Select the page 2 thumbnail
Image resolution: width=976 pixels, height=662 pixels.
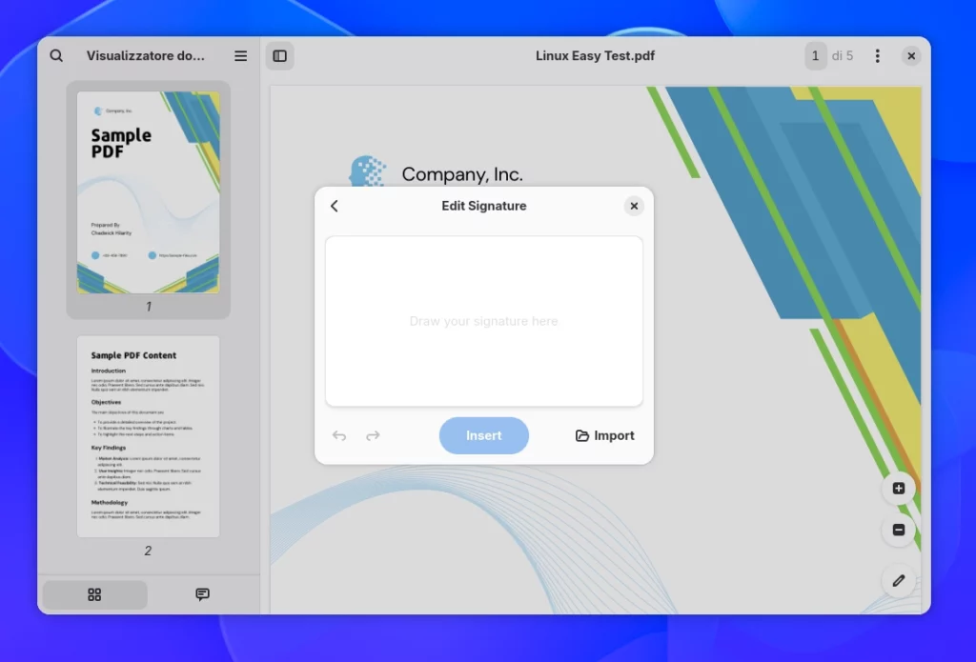coord(148,437)
